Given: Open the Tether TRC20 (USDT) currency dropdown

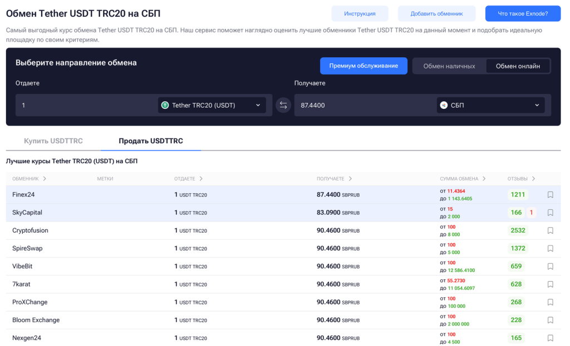Looking at the screenshot, I should [x=212, y=105].
